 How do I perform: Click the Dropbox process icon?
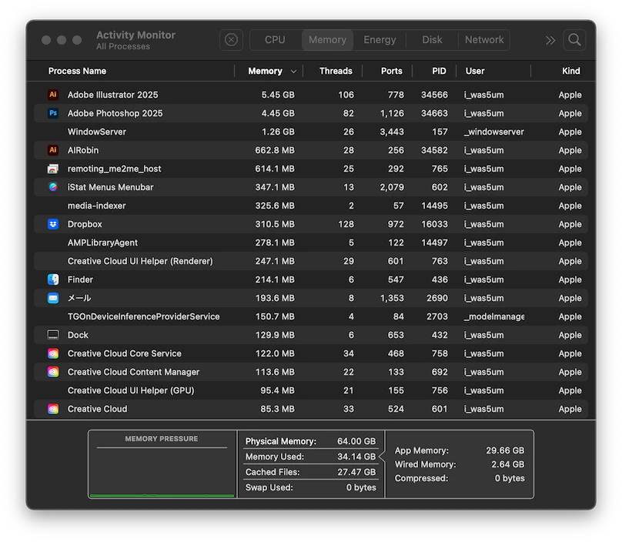click(x=53, y=224)
